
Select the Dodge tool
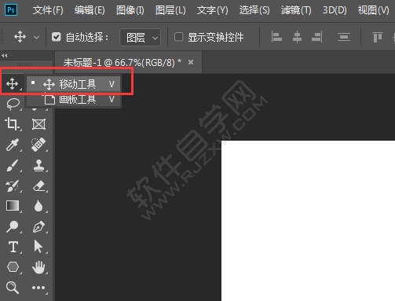13,226
